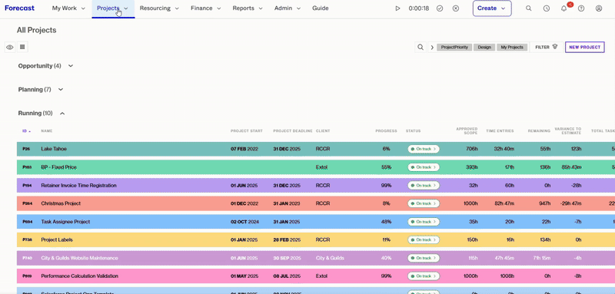Open global search magnifier in top bar
The image size is (615, 294).
pyautogui.click(x=529, y=8)
